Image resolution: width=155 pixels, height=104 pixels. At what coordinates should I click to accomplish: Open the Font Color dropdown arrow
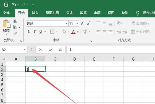pyautogui.click(x=78, y=32)
